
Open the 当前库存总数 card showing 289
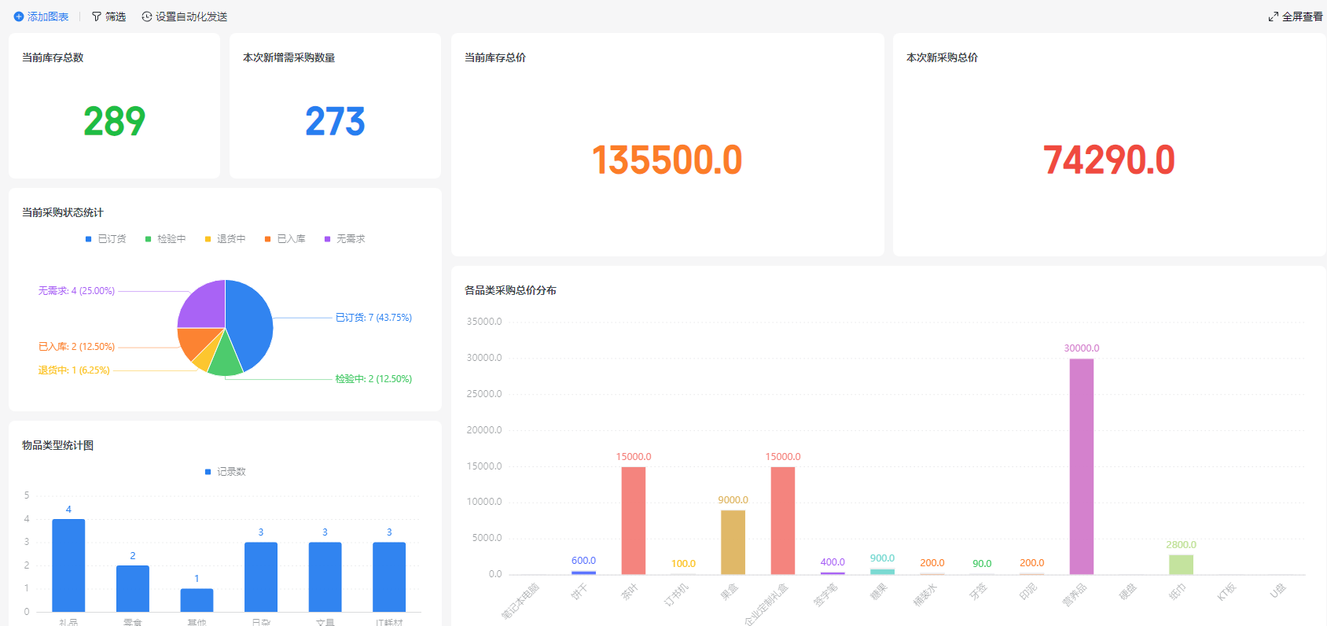tap(115, 105)
